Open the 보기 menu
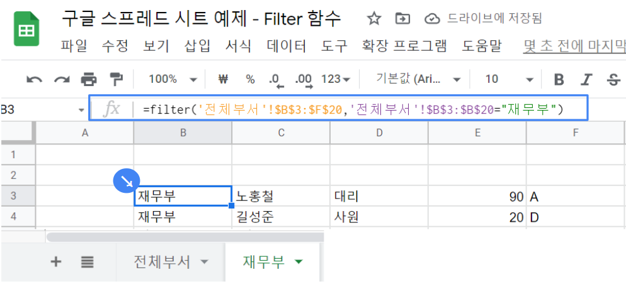Image resolution: width=626 pixels, height=287 pixels. [x=156, y=46]
